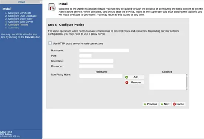Focus the proxy Hostname input field

click(x=104, y=50)
